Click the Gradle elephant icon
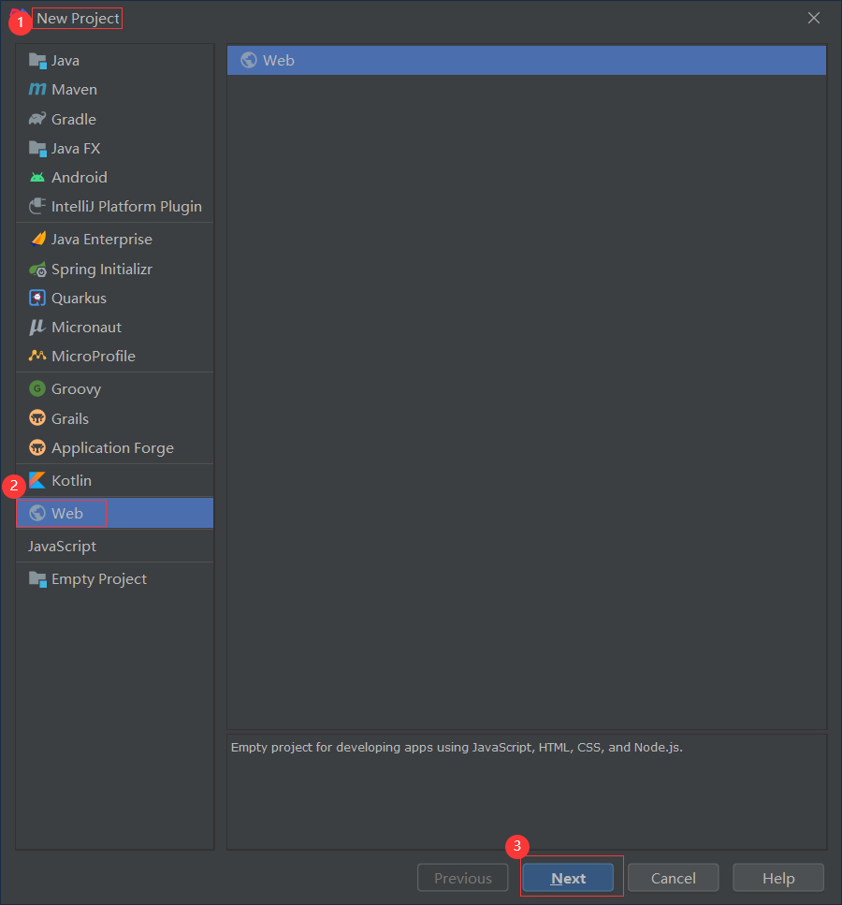 (37, 119)
